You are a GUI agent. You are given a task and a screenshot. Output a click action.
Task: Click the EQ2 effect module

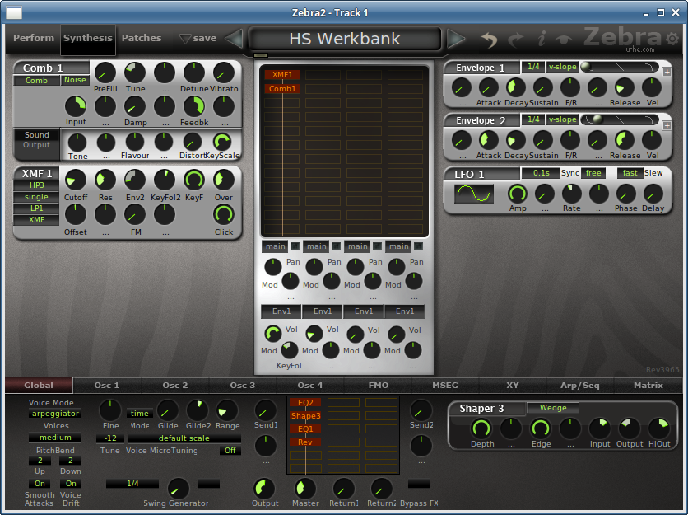(x=305, y=402)
